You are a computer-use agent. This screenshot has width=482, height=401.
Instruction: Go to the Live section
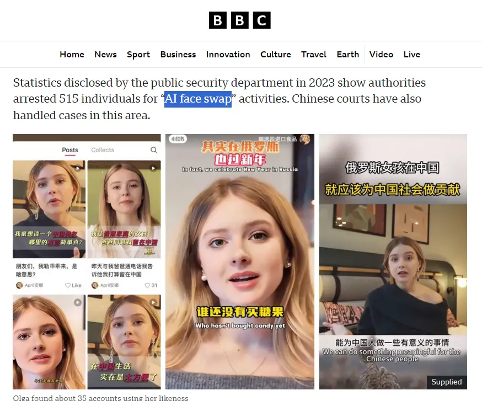click(411, 55)
